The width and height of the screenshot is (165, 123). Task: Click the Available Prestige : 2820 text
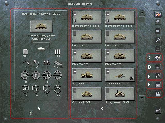41,14
